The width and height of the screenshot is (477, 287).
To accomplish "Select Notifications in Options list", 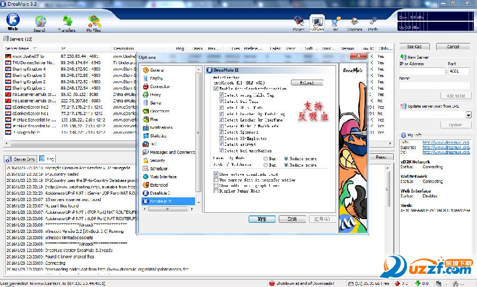I will (x=158, y=127).
